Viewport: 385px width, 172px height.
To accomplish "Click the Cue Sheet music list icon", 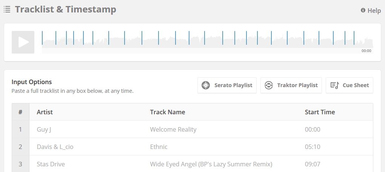I will (334, 85).
